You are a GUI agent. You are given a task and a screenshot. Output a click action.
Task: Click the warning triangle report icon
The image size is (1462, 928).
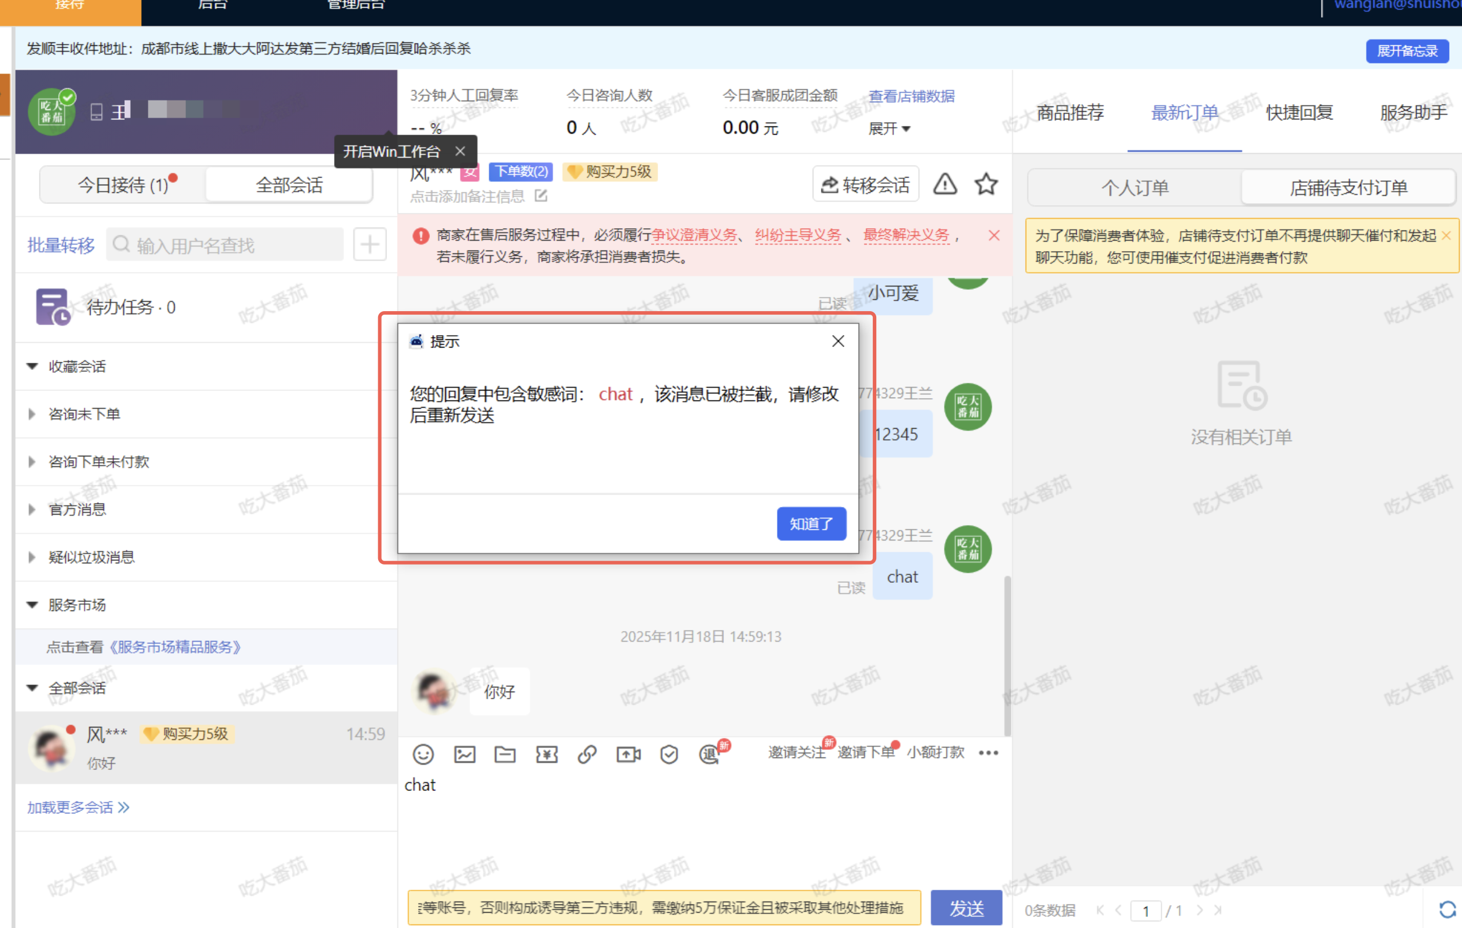coord(945,184)
